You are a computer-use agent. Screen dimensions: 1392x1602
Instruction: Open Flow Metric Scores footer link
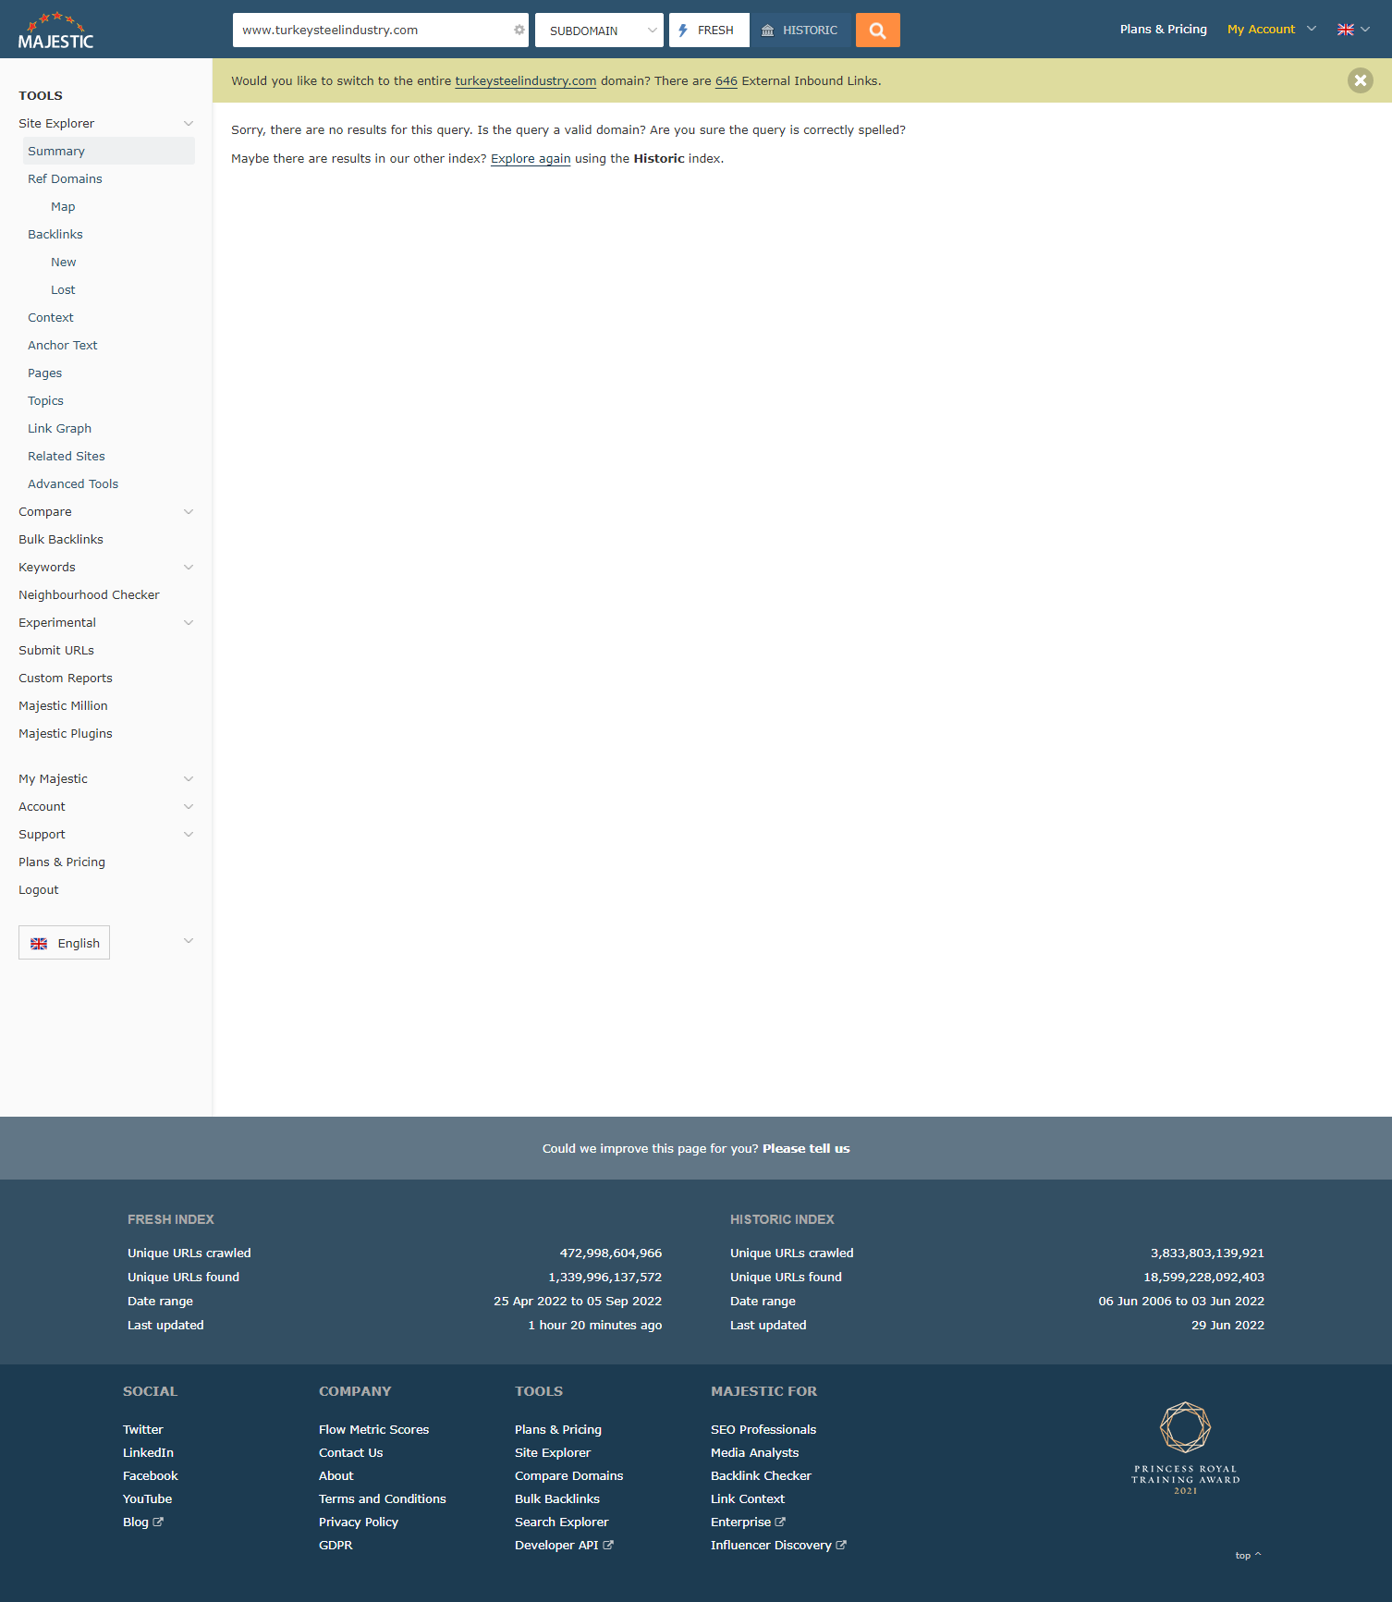374,1430
